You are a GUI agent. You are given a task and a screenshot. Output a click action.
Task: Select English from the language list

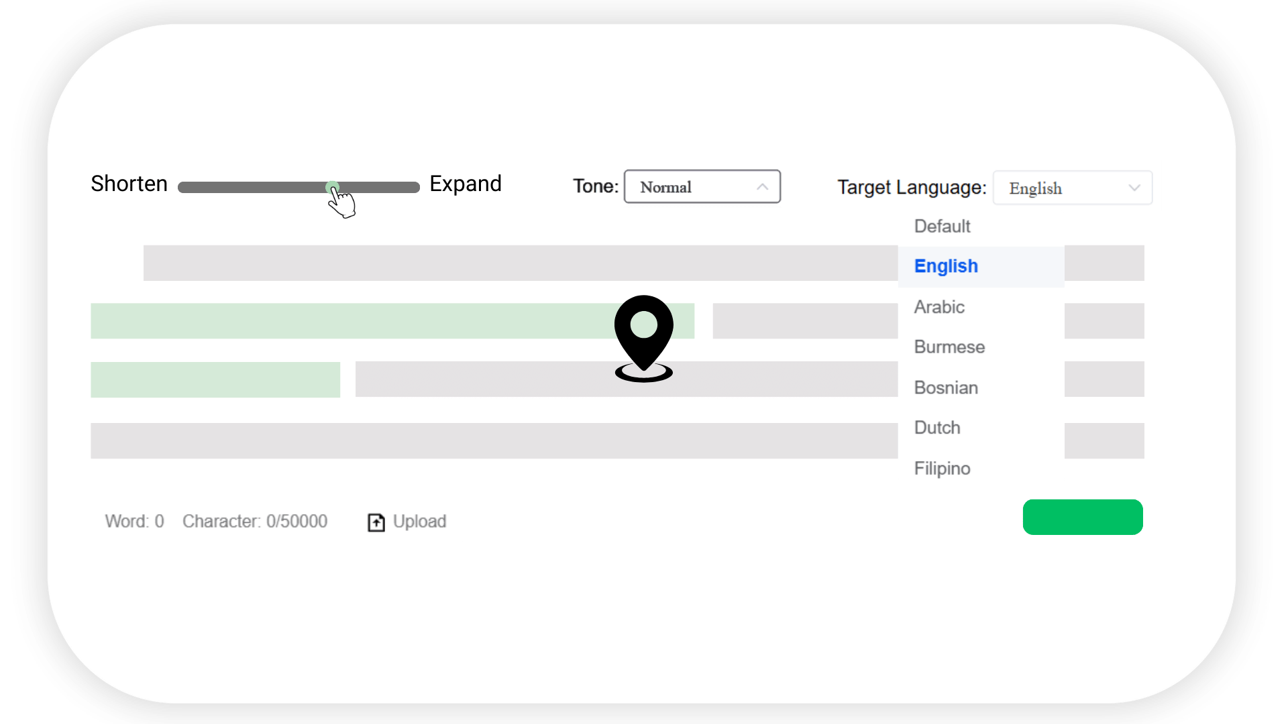(x=946, y=266)
